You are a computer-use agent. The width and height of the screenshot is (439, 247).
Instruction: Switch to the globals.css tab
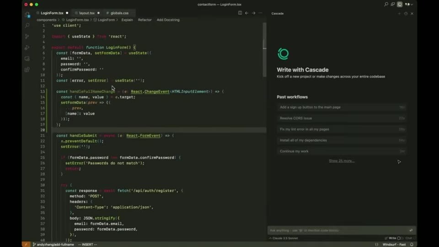(119, 13)
